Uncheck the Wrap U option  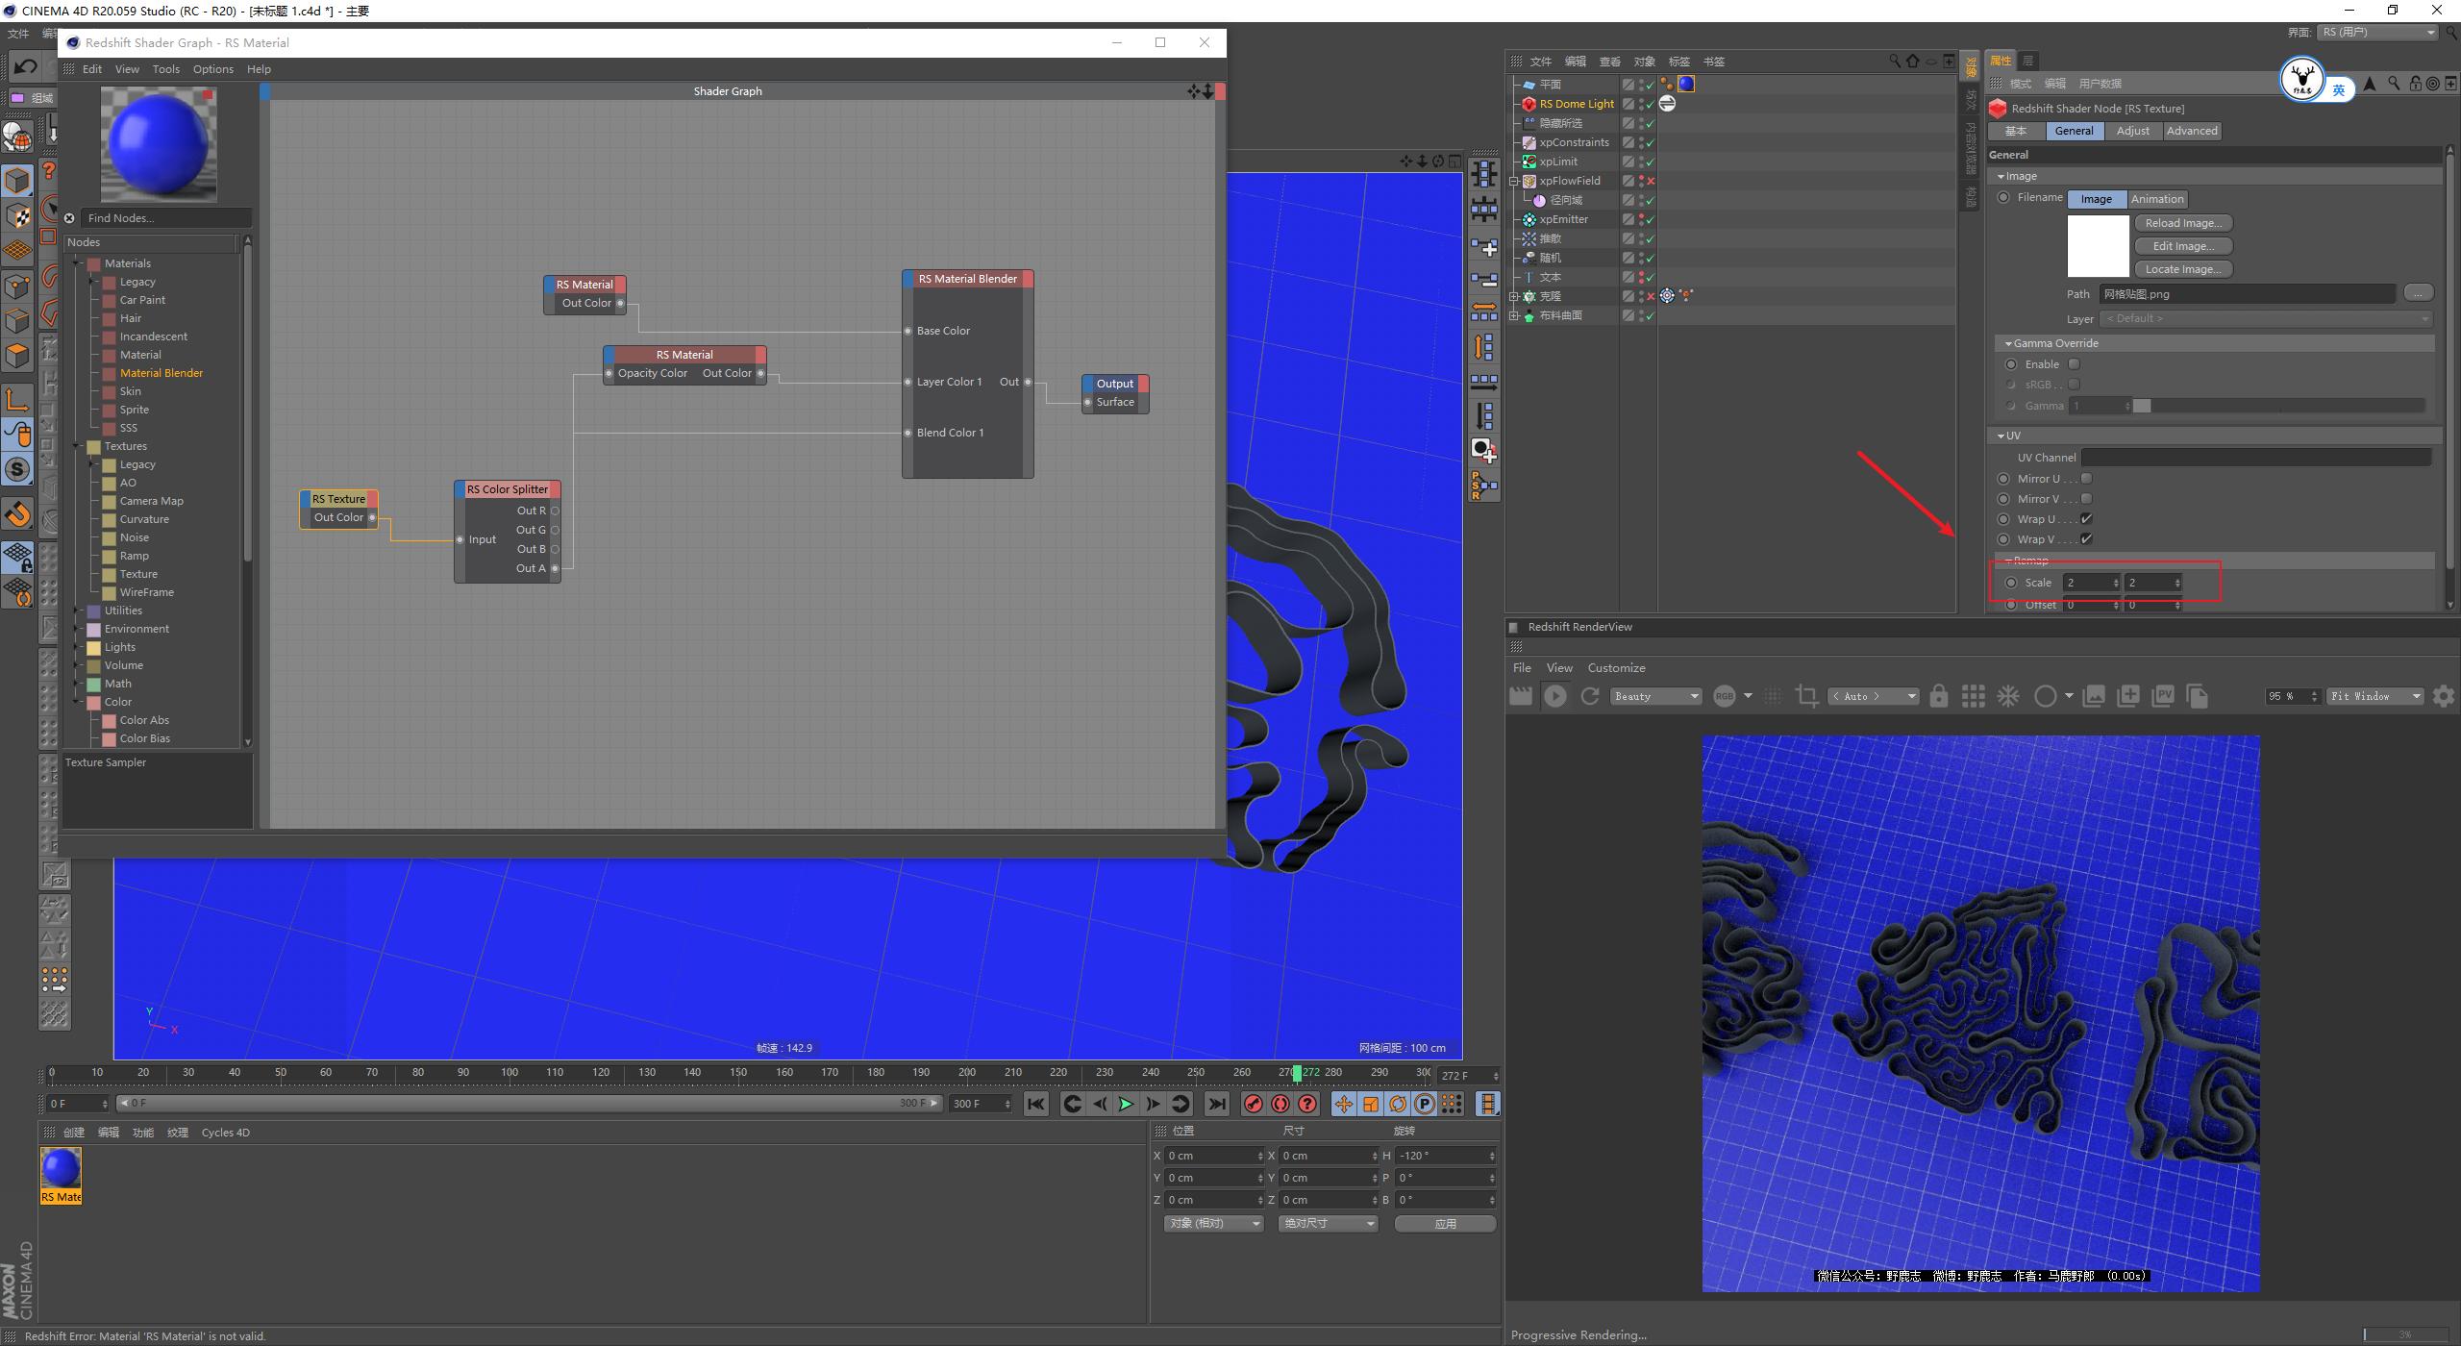point(2086,519)
